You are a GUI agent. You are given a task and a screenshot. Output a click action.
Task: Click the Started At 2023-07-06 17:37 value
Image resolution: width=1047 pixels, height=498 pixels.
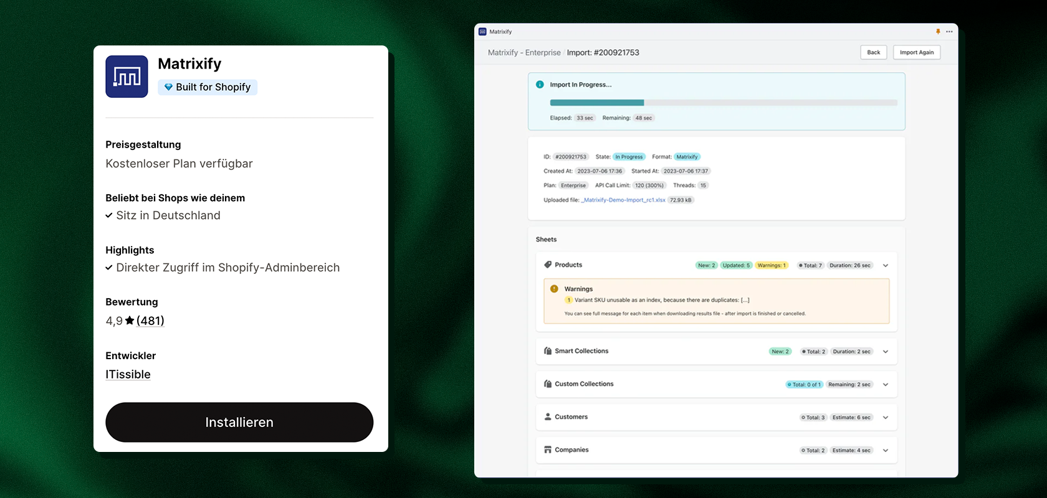point(686,171)
